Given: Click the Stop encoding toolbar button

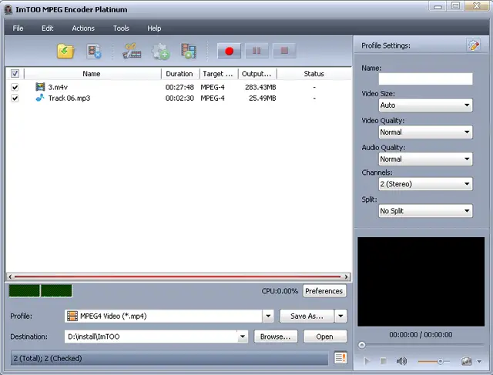Looking at the screenshot, I should tap(284, 51).
